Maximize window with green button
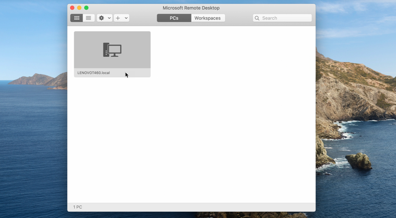 tap(86, 8)
